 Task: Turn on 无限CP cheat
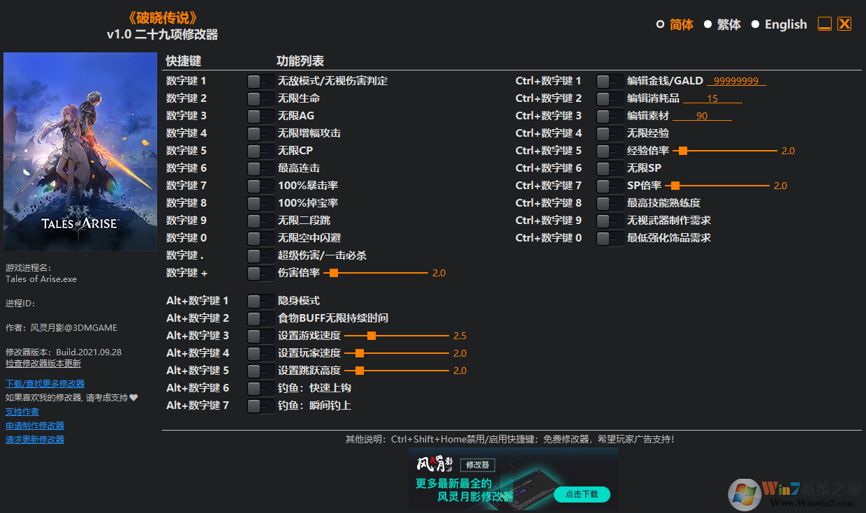coord(260,150)
